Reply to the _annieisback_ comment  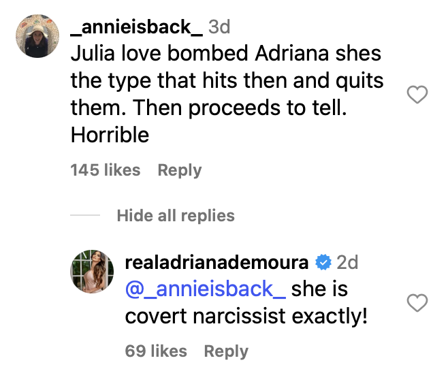point(180,170)
